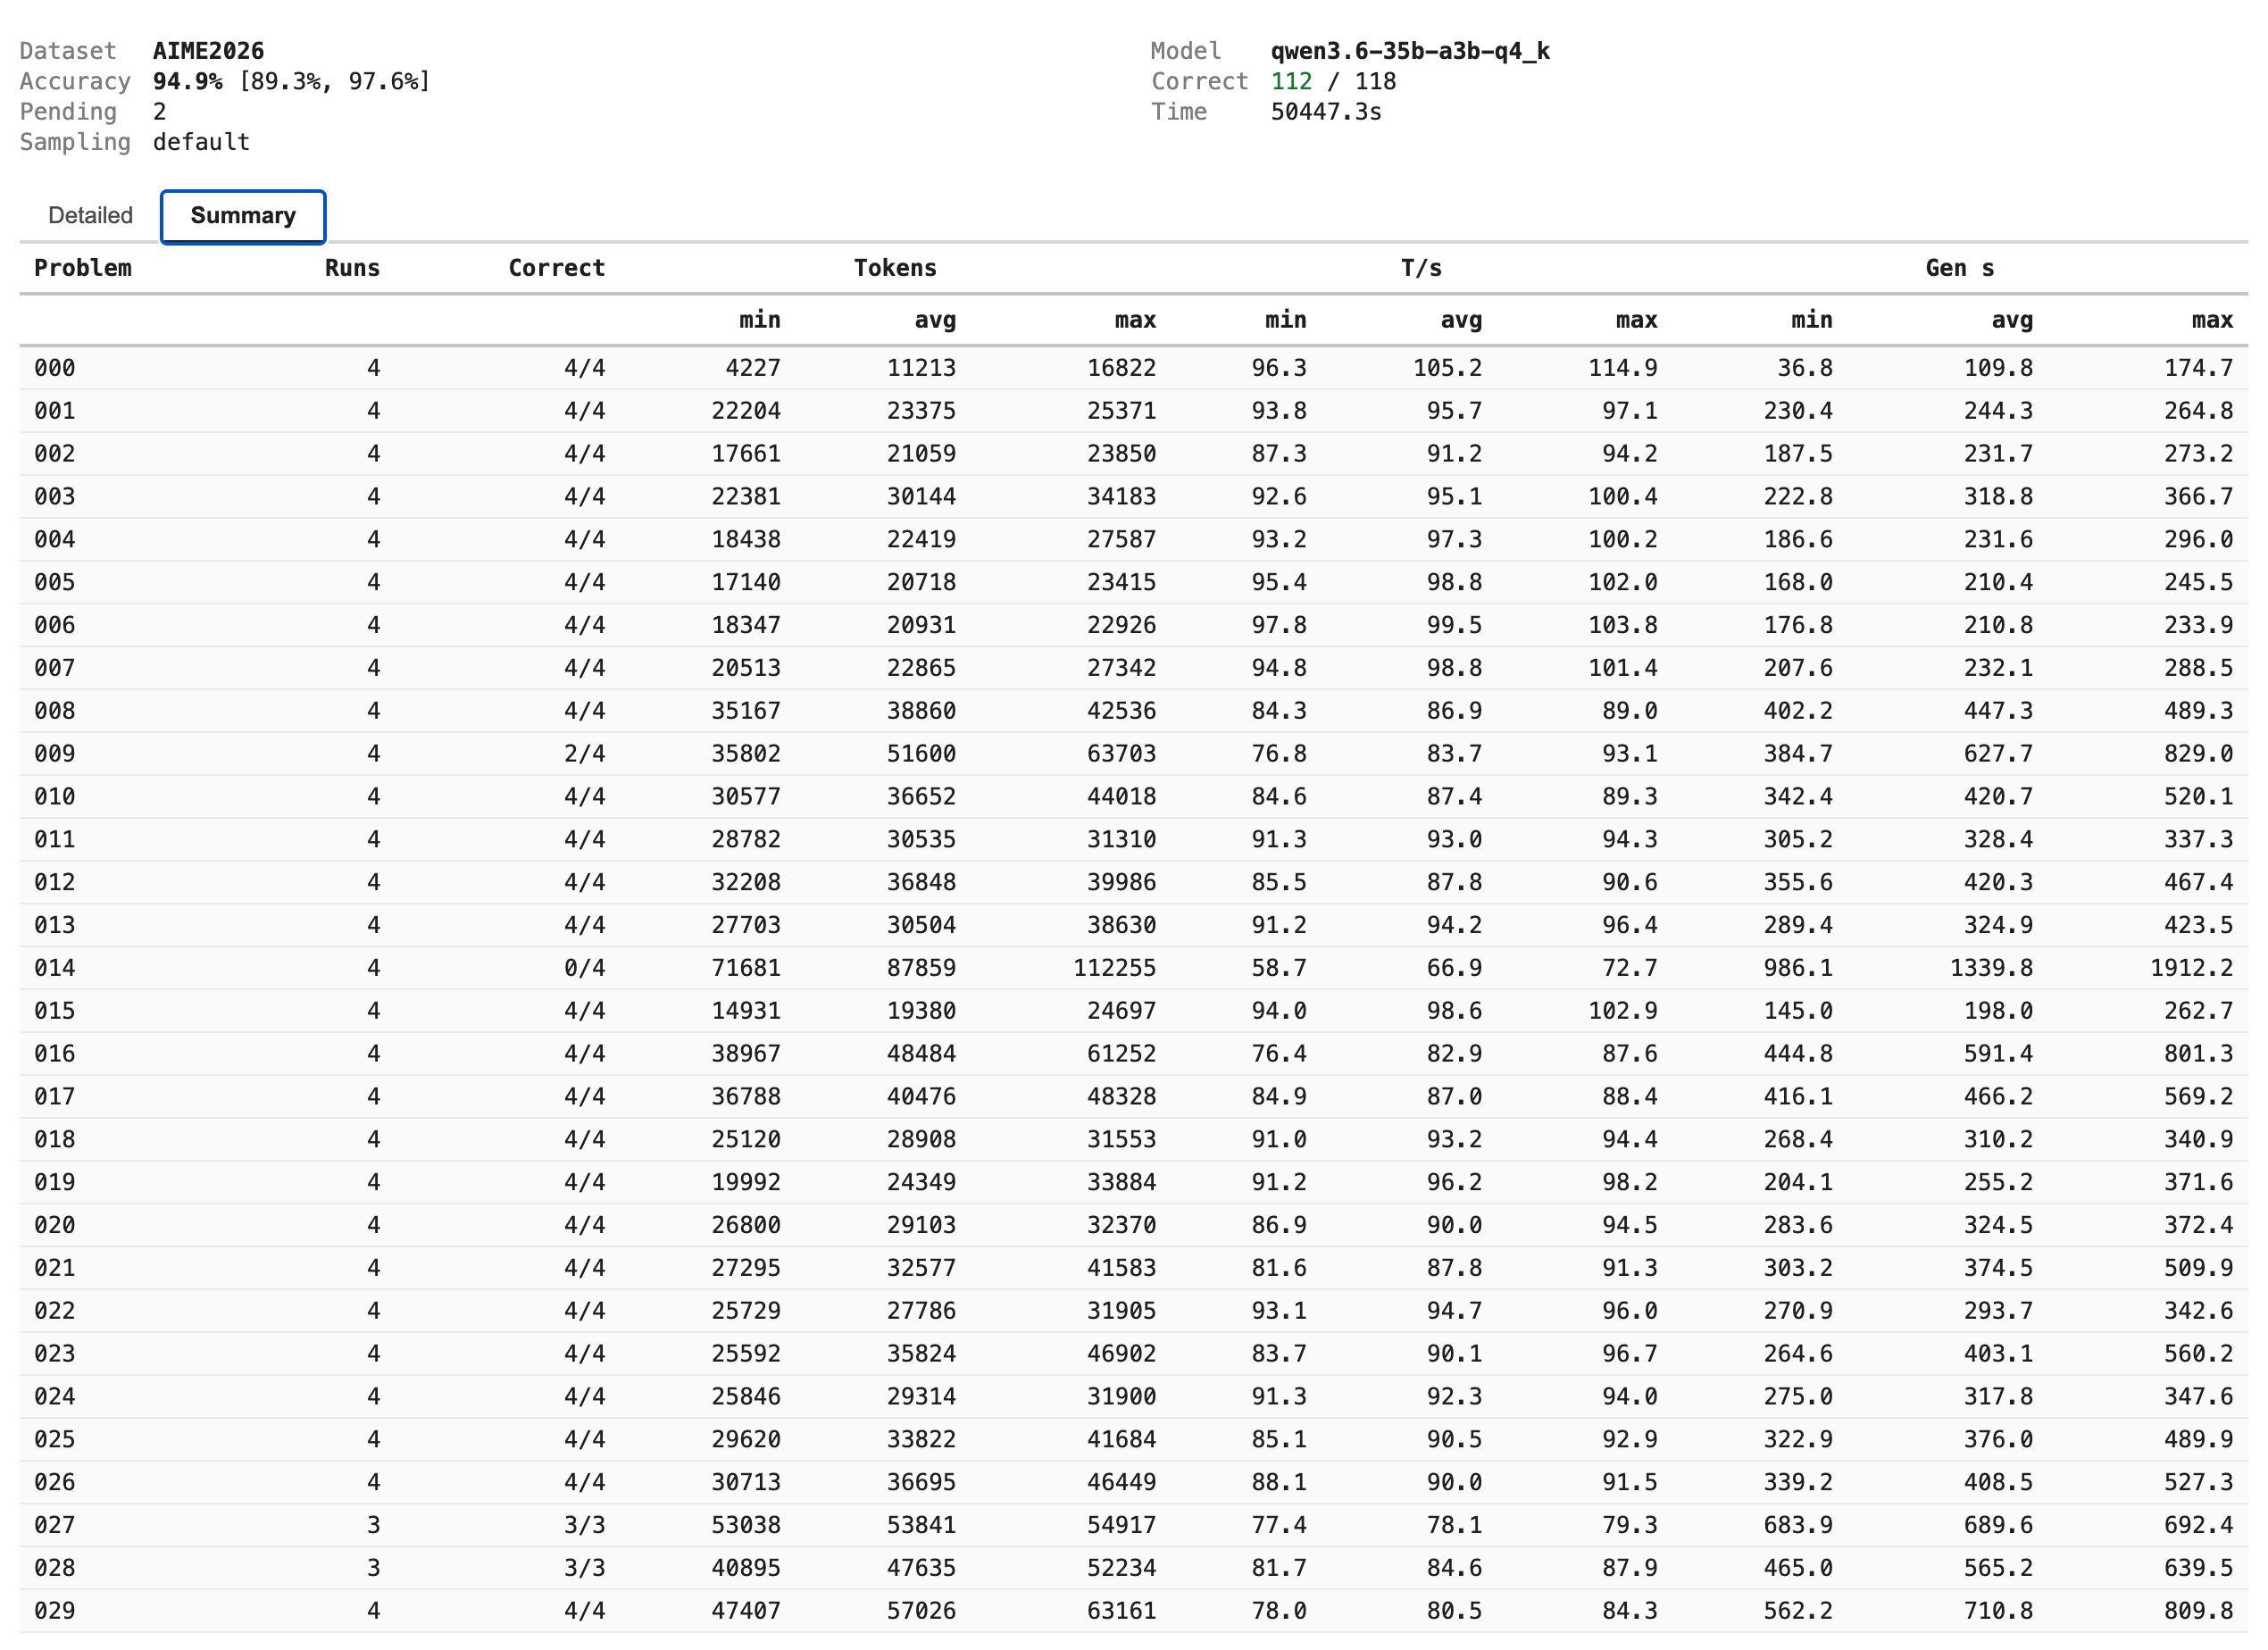Click the Runs column header
The height and width of the screenshot is (1650, 2268).
tap(352, 268)
